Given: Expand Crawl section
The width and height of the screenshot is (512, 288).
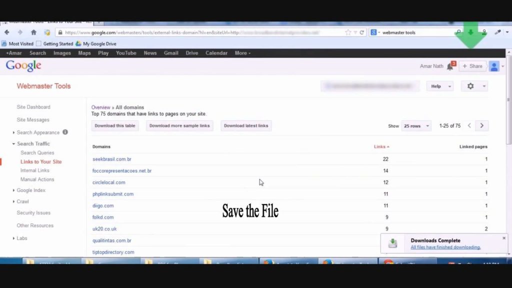Looking at the screenshot, I should tap(13, 201).
